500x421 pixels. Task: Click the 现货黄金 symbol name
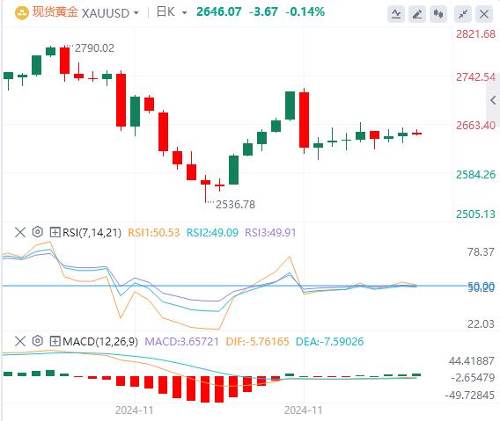pos(55,12)
